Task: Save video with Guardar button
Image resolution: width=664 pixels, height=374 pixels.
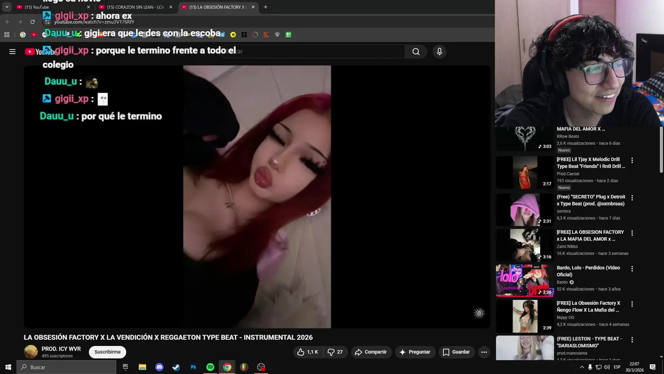Action: [x=456, y=352]
